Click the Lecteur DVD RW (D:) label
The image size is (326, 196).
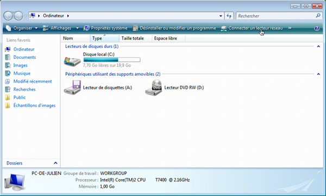[x=184, y=88]
